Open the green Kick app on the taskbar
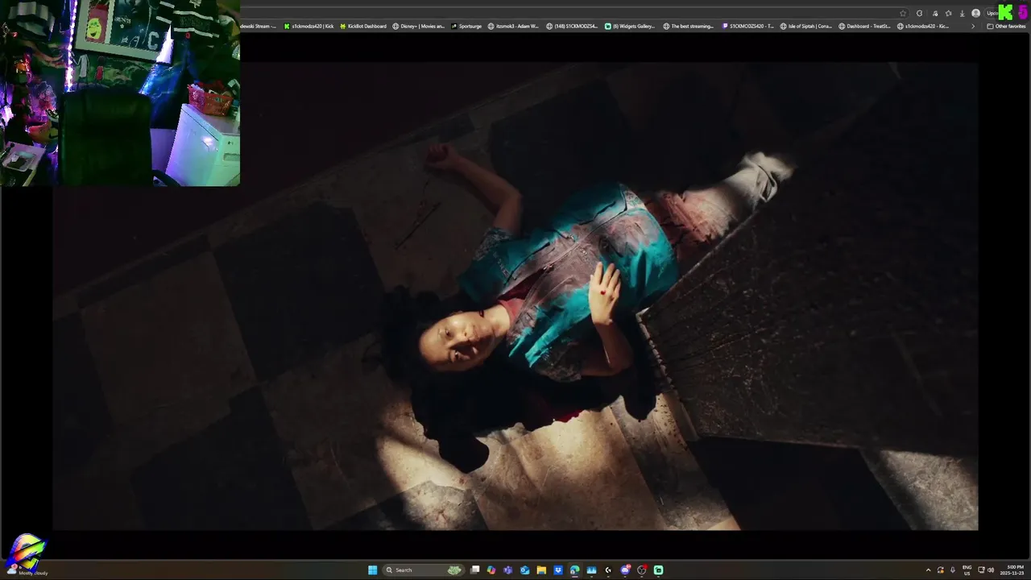1031x580 pixels. (658, 570)
